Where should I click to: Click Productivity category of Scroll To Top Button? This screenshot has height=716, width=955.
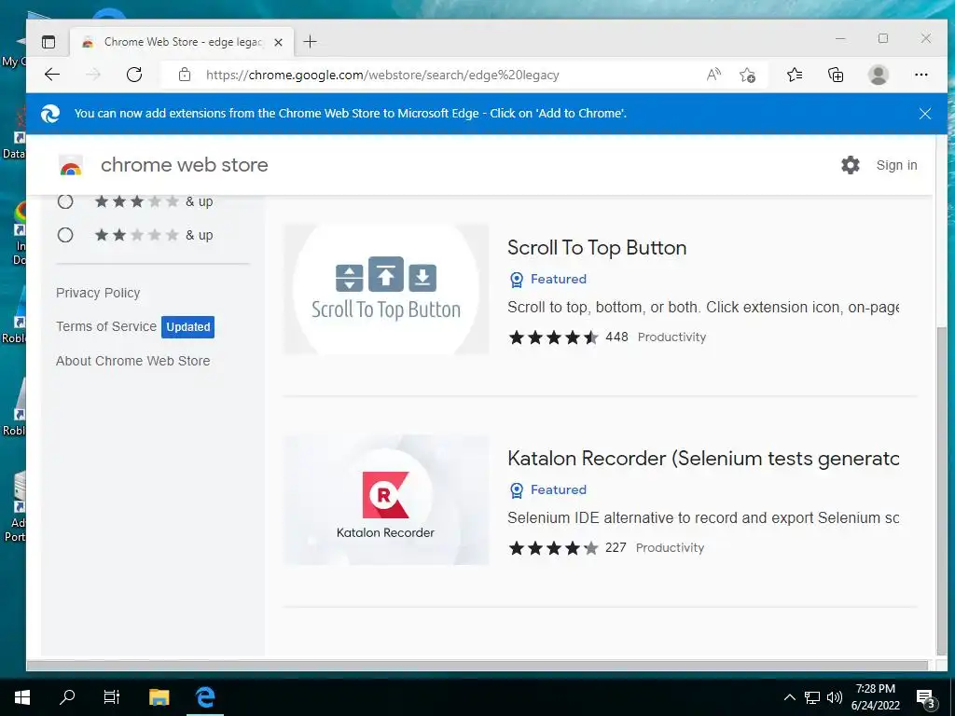click(671, 337)
